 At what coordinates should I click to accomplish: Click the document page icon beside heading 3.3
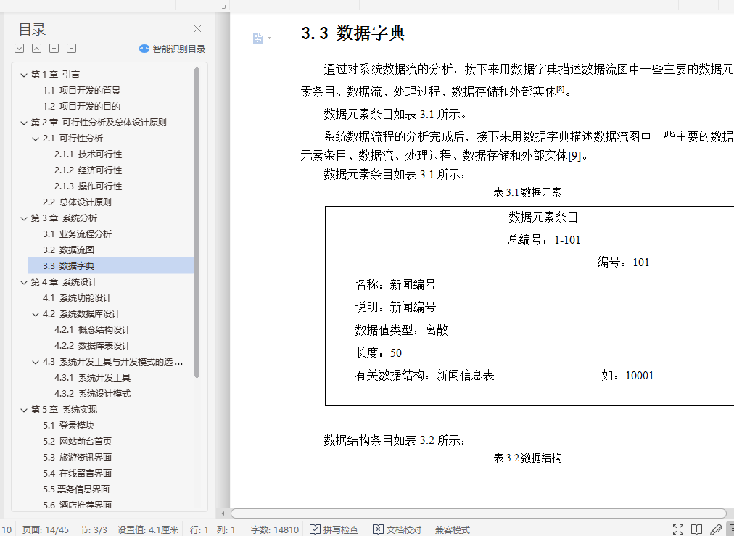point(257,38)
